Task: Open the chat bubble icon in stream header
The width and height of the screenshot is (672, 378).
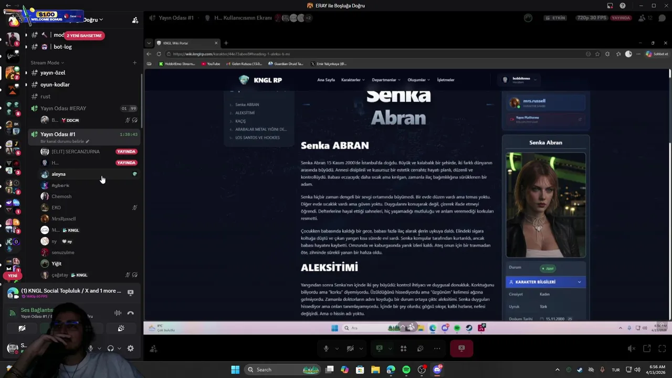Action: [x=662, y=18]
